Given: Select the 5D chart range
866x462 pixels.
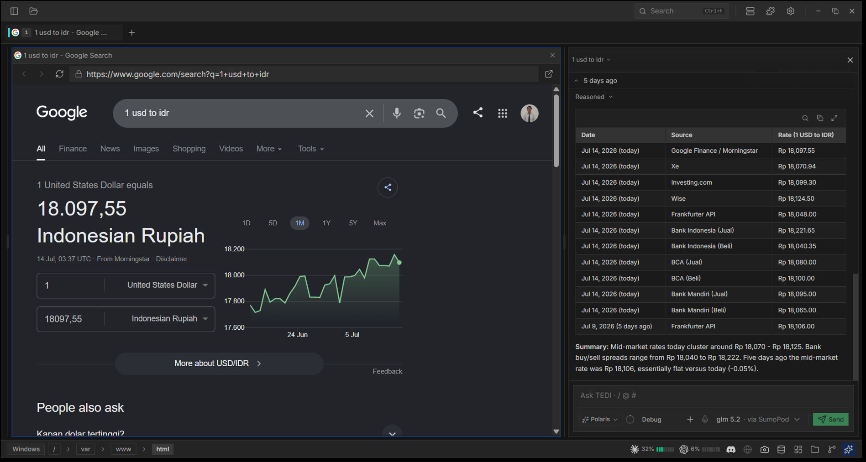Looking at the screenshot, I should pos(273,223).
